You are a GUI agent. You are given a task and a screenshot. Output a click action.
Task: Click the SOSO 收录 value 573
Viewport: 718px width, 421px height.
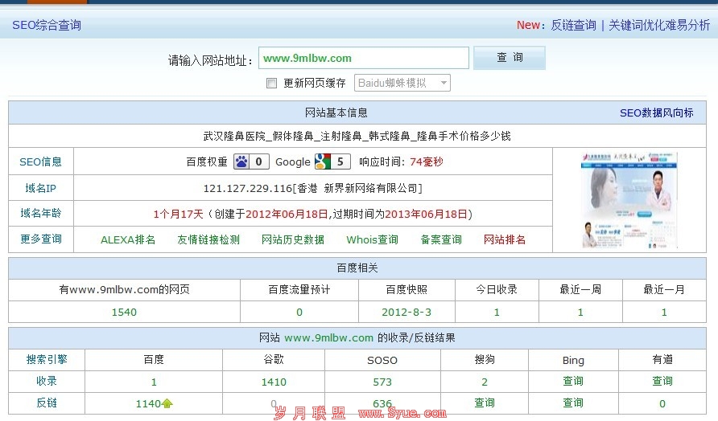[x=382, y=382]
